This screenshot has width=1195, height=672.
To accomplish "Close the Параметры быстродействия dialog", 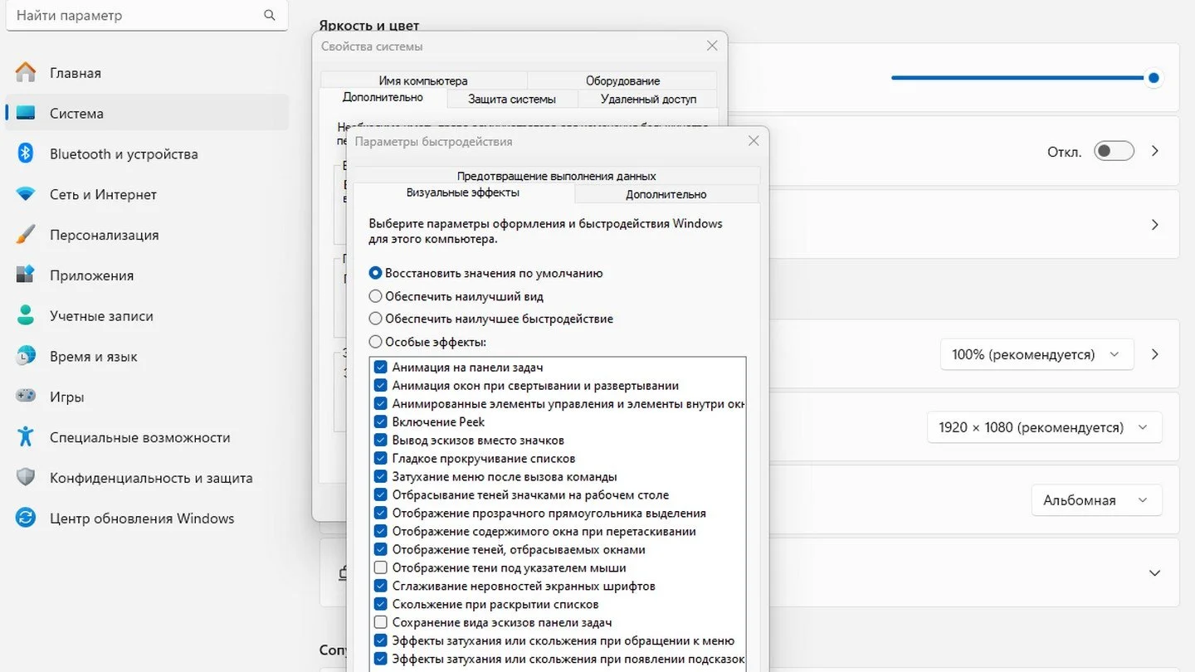I will pyautogui.click(x=754, y=141).
